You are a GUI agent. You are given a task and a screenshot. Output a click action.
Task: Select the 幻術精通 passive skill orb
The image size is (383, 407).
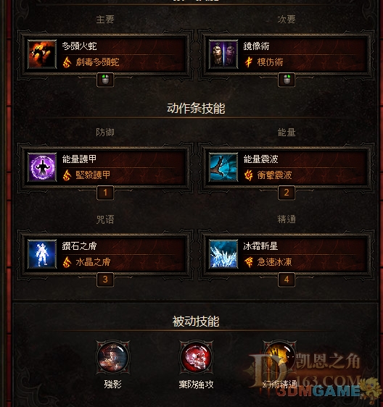(280, 357)
